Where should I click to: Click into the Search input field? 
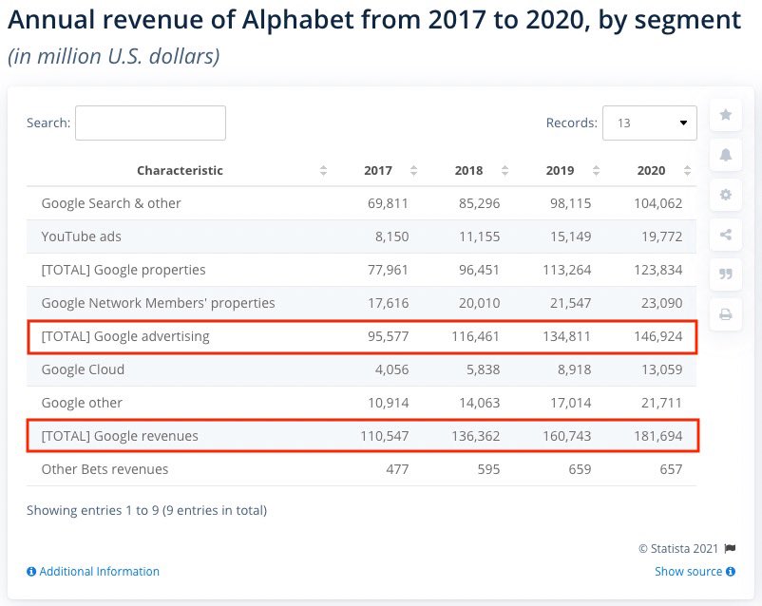[151, 123]
